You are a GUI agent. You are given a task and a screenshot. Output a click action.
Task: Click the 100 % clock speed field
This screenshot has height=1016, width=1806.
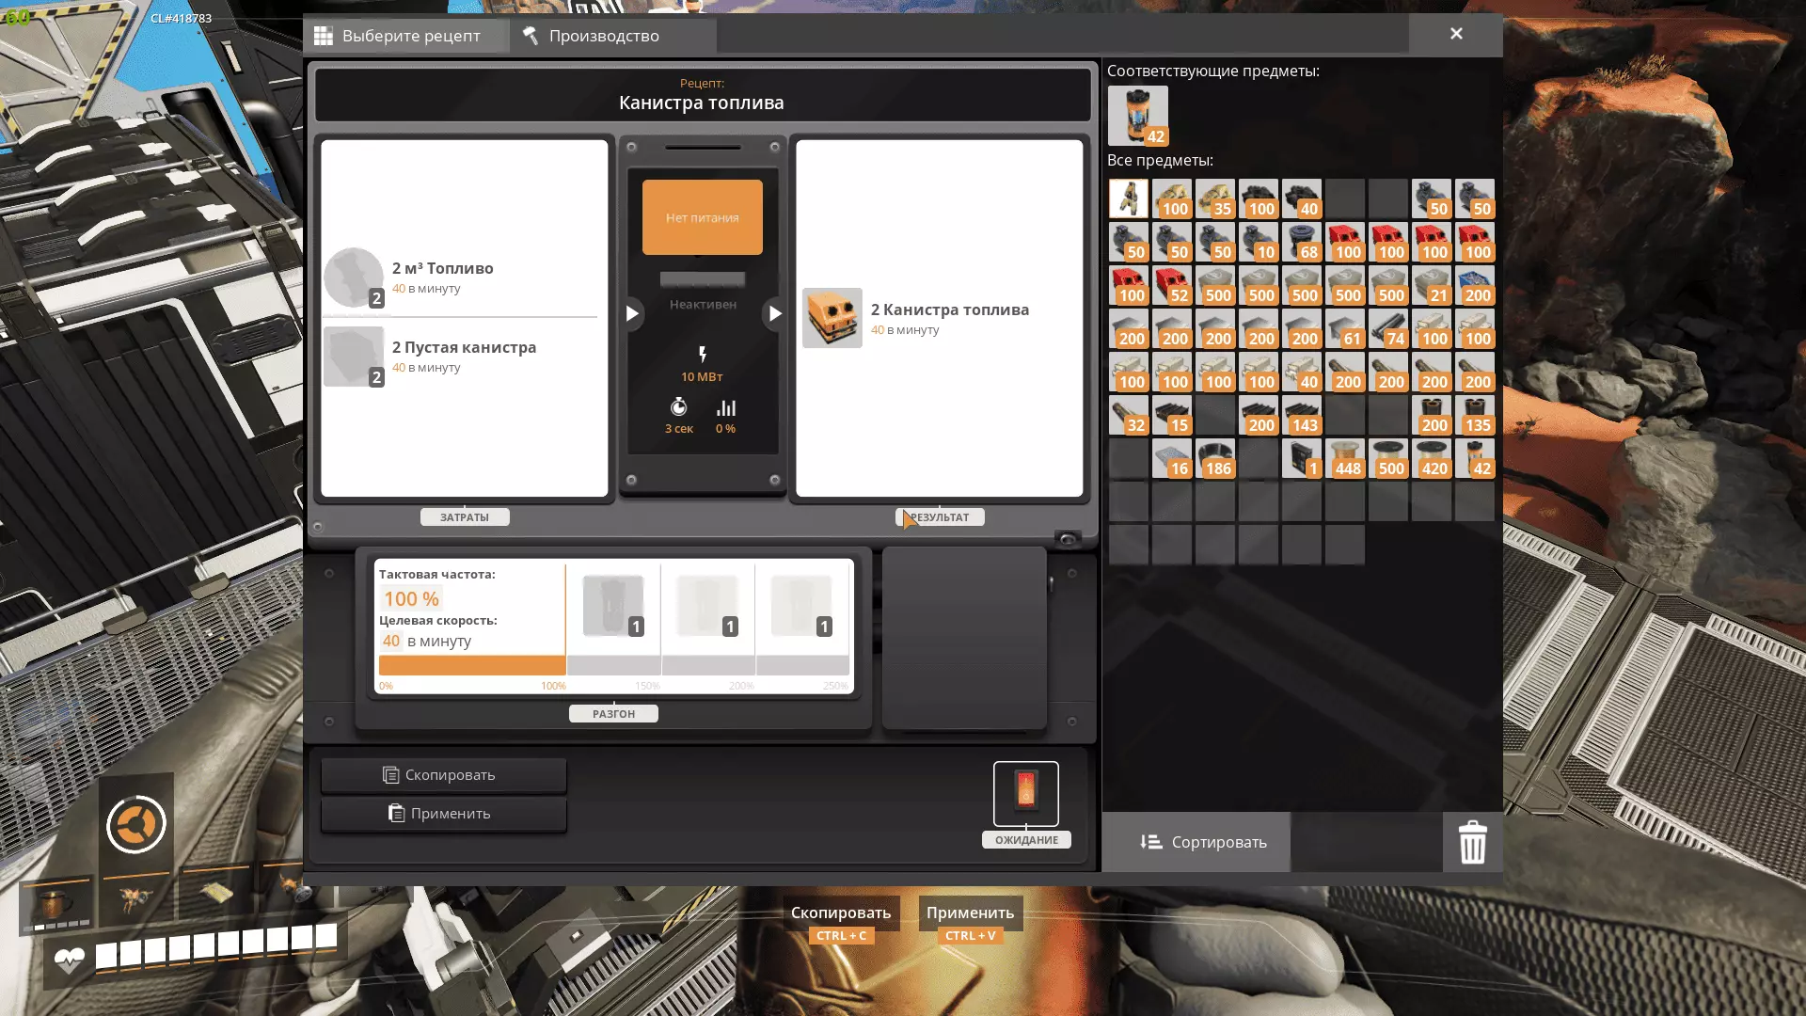click(411, 598)
